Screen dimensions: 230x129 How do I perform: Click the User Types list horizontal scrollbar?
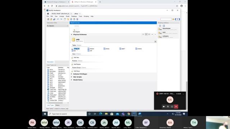pyautogui.click(x=57, y=103)
